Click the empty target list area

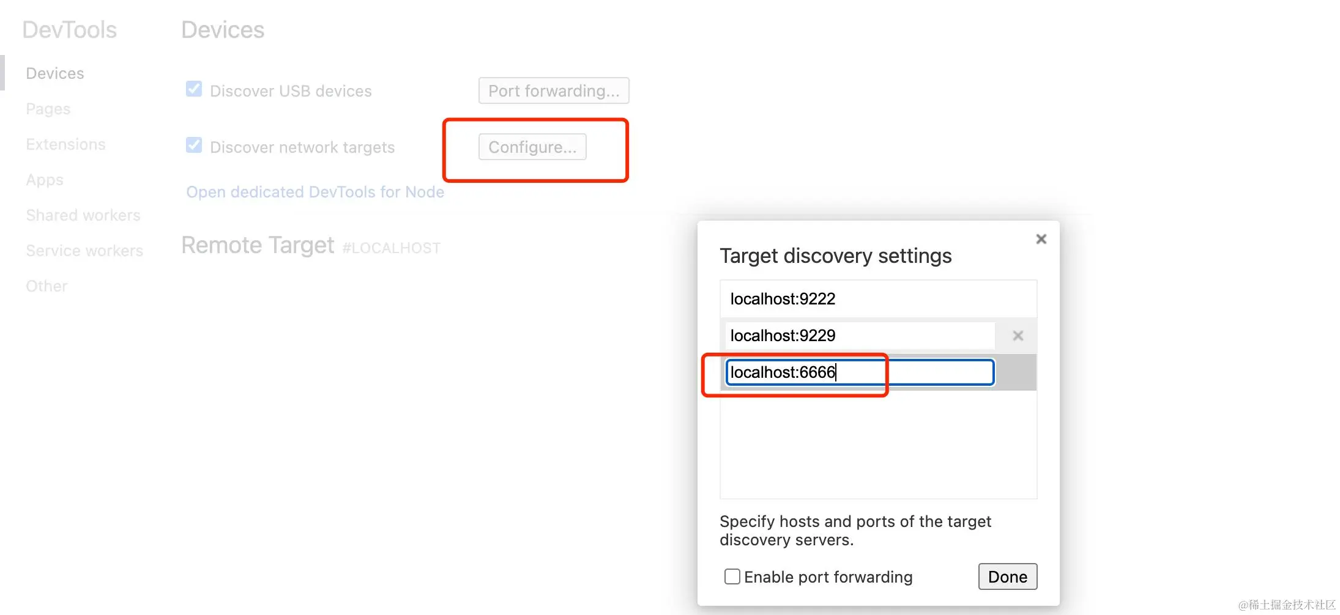(x=877, y=444)
